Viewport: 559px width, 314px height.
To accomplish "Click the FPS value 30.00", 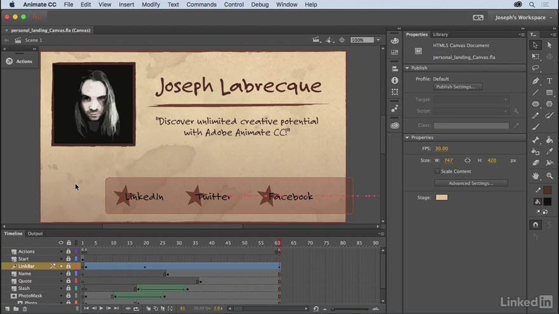I will (441, 148).
